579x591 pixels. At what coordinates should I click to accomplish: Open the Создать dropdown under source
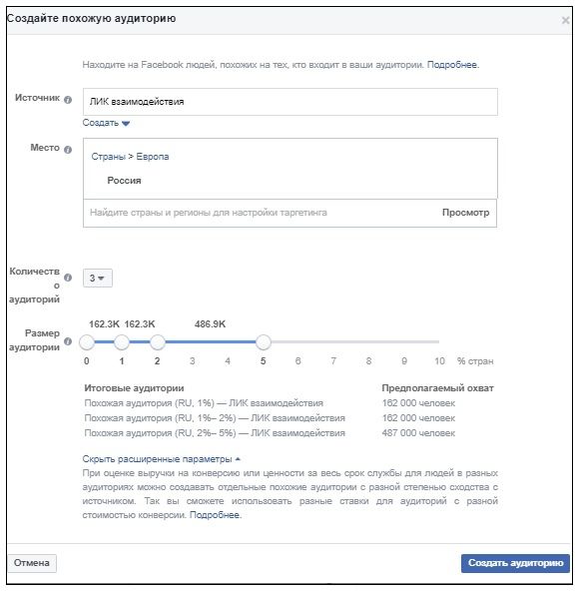106,123
